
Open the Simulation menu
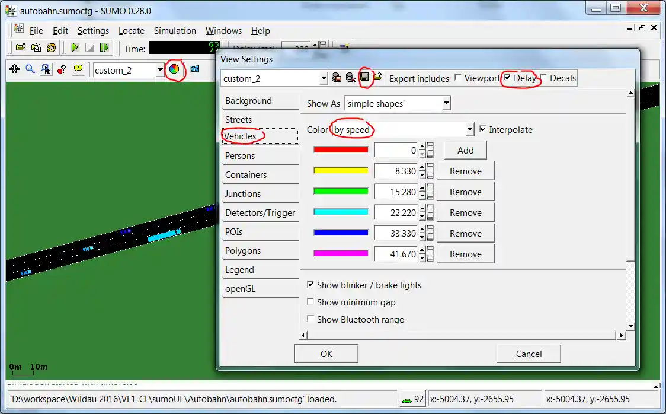coord(175,30)
